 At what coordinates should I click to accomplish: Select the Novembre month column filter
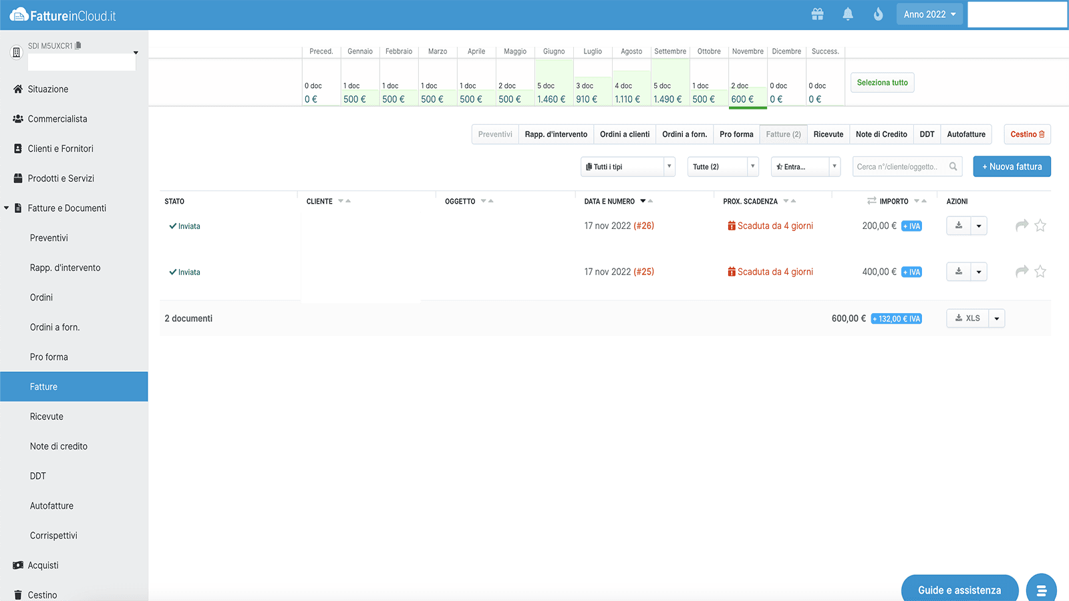click(747, 82)
